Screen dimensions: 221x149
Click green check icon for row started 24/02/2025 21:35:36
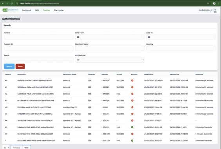(x=132, y=127)
